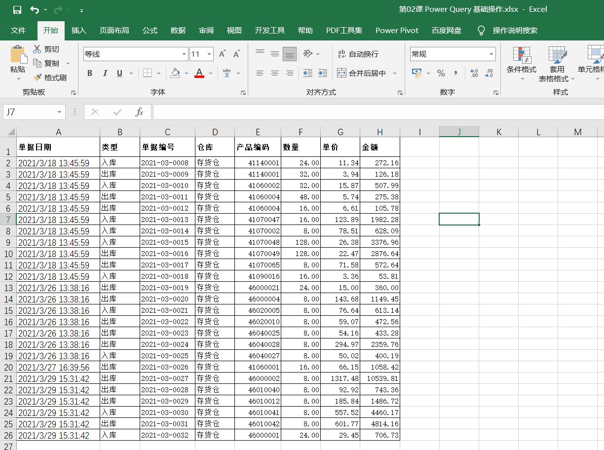Image resolution: width=604 pixels, height=450 pixels.
Task: Click the Phonetic guide (wén) icon
Action: pos(227,73)
